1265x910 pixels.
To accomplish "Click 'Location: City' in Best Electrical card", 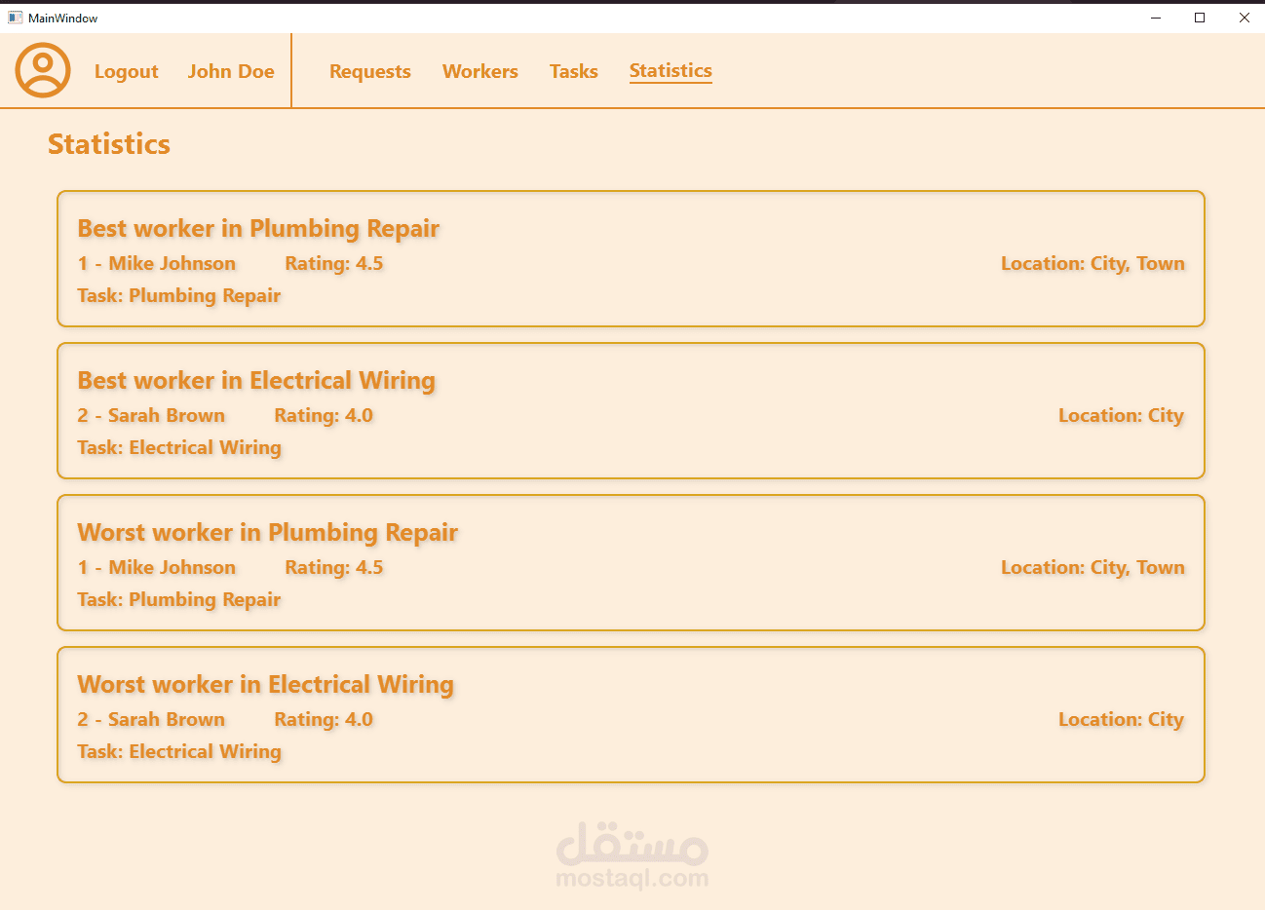I will (x=1121, y=415).
